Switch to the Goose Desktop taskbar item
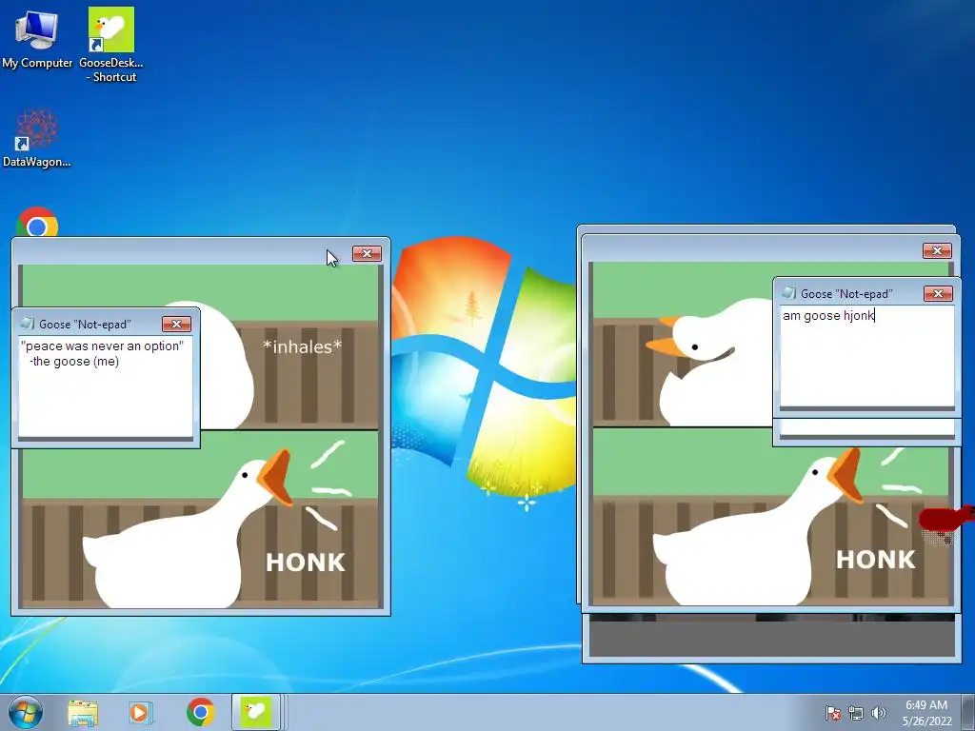This screenshot has width=975, height=731. click(x=256, y=712)
